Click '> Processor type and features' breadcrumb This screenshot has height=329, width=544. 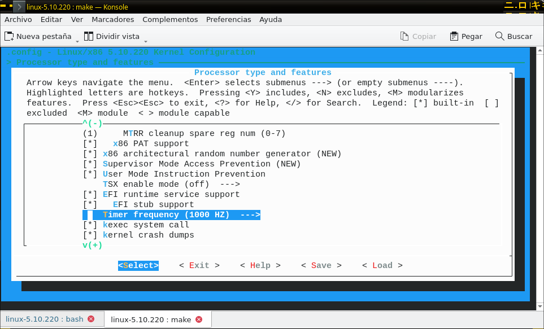click(x=80, y=63)
